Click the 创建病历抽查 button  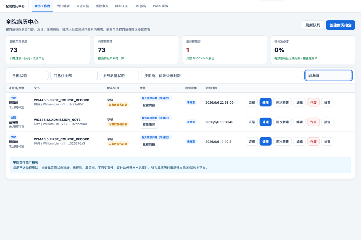pos(341,25)
